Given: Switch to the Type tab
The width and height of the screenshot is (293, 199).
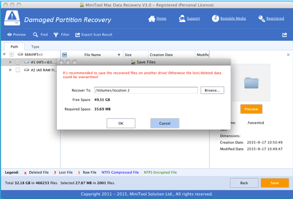Looking at the screenshot, I should point(35,47).
